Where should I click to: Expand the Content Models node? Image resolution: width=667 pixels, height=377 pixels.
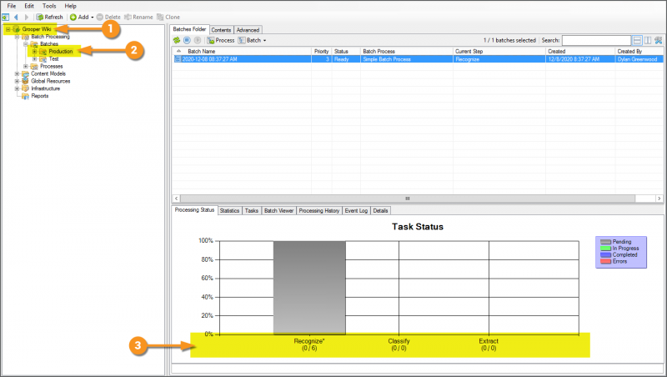[17, 73]
